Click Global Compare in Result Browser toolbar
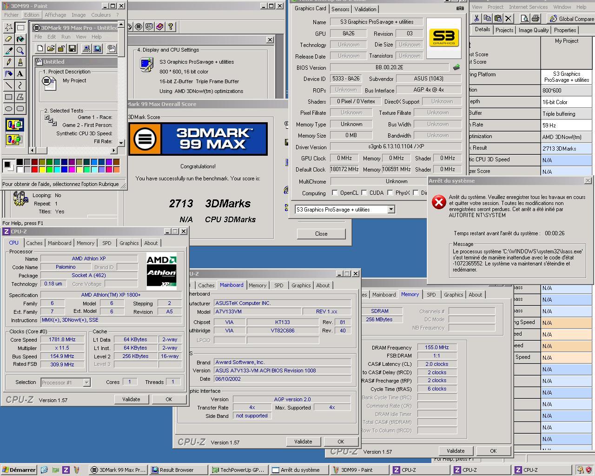595x476 pixels. (x=572, y=19)
